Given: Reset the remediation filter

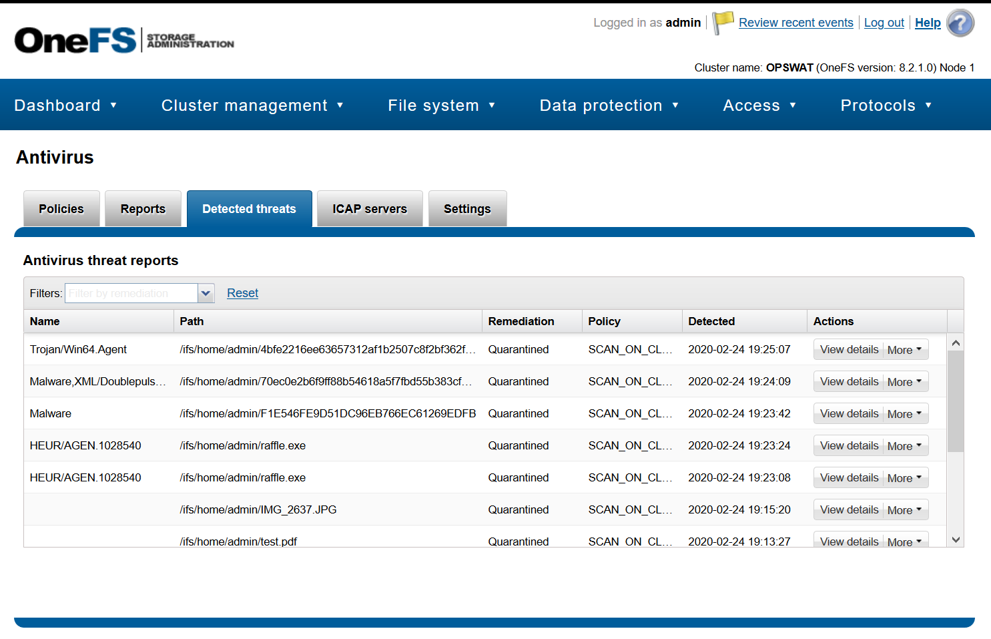Looking at the screenshot, I should click(242, 293).
